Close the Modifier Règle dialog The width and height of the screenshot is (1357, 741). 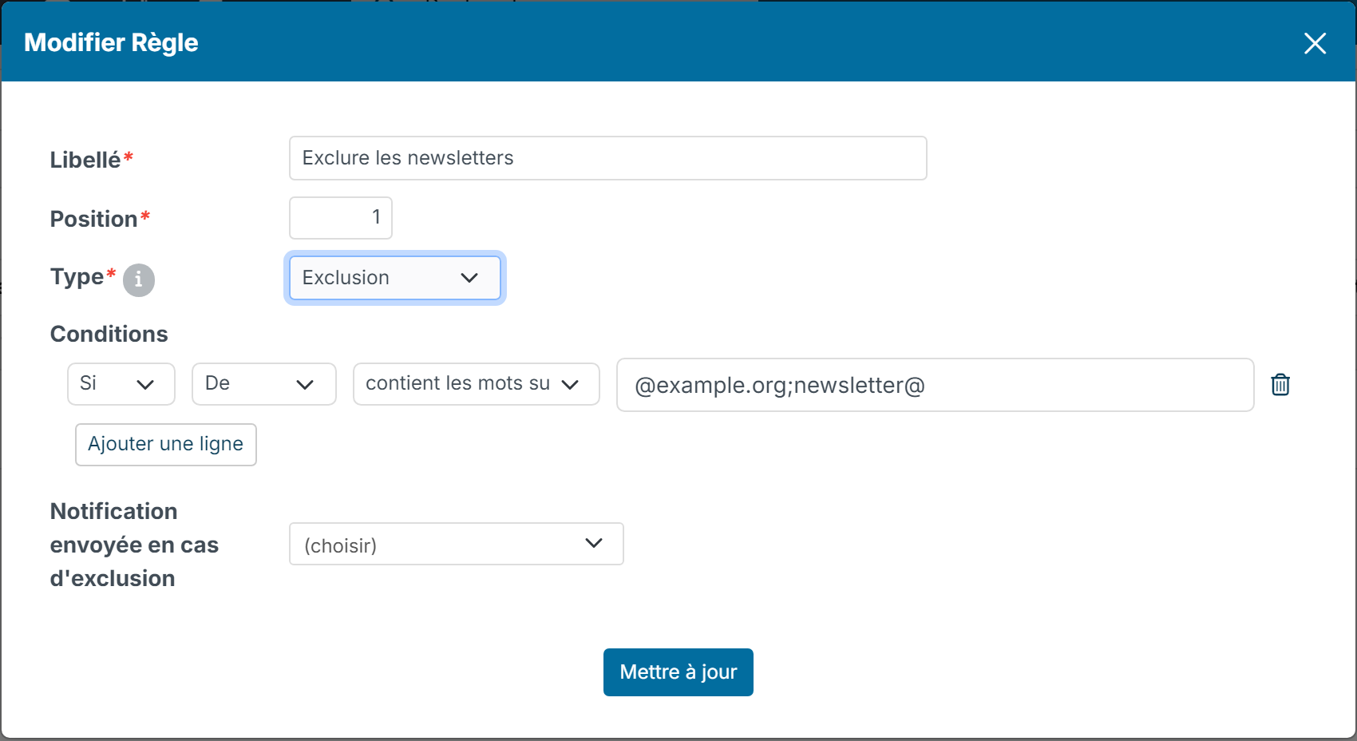pos(1315,43)
